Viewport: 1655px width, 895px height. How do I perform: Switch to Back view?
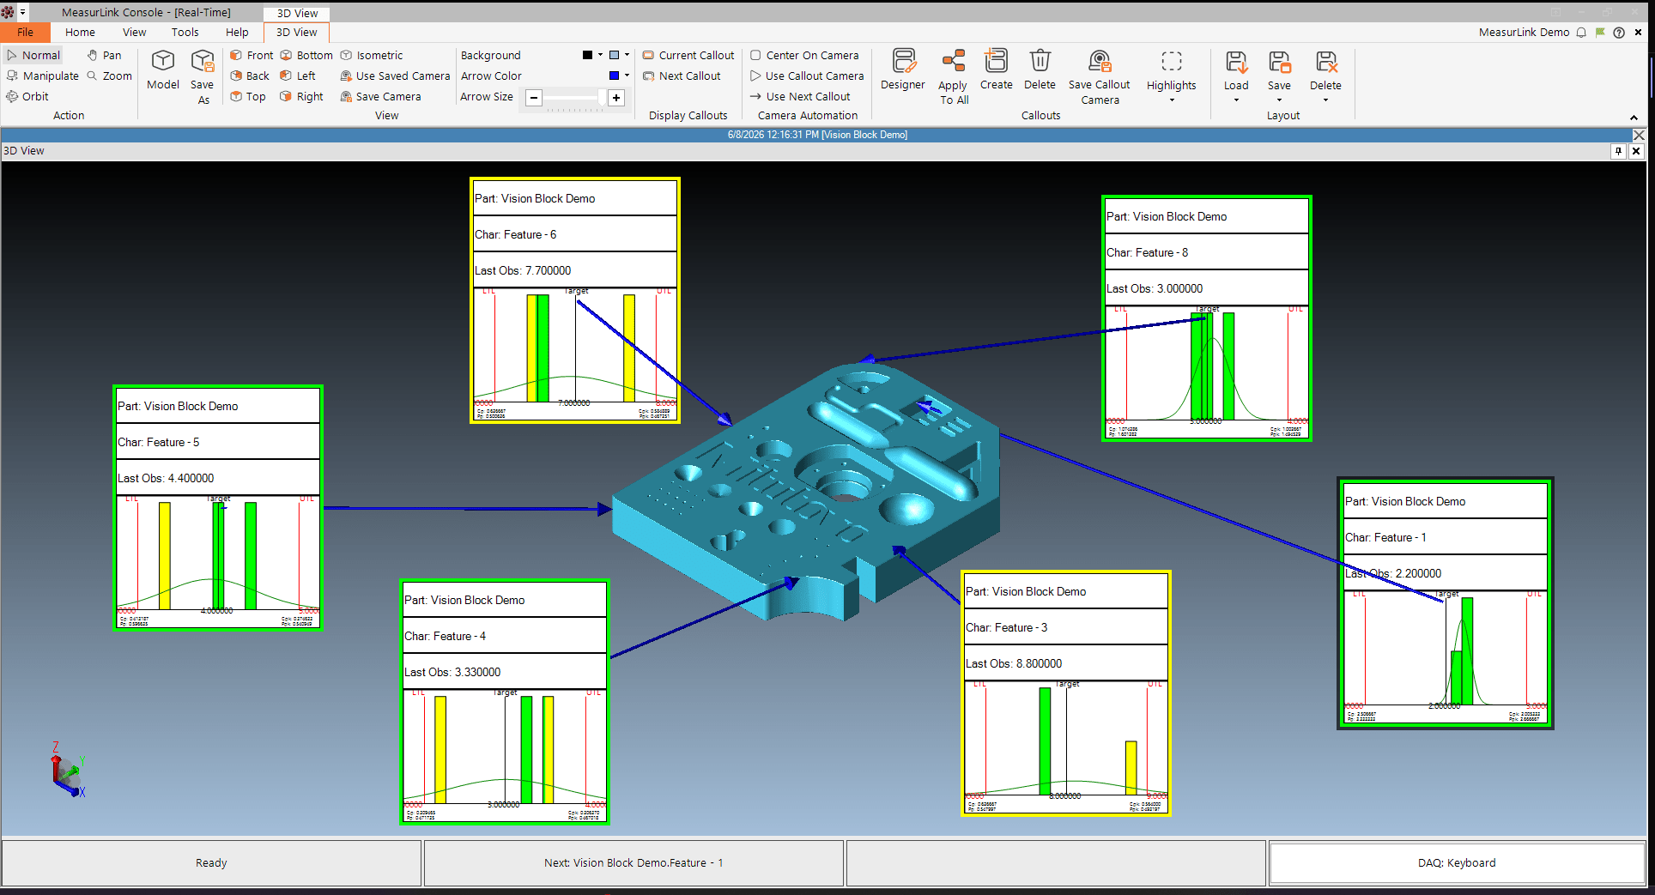click(x=250, y=76)
